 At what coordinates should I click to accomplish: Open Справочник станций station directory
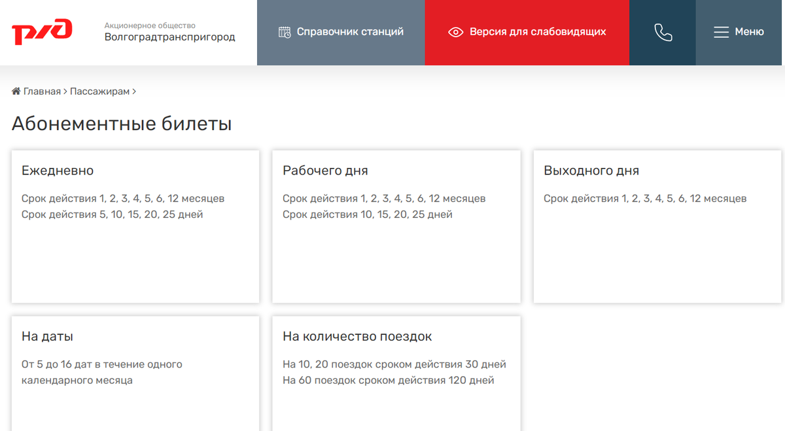341,33
